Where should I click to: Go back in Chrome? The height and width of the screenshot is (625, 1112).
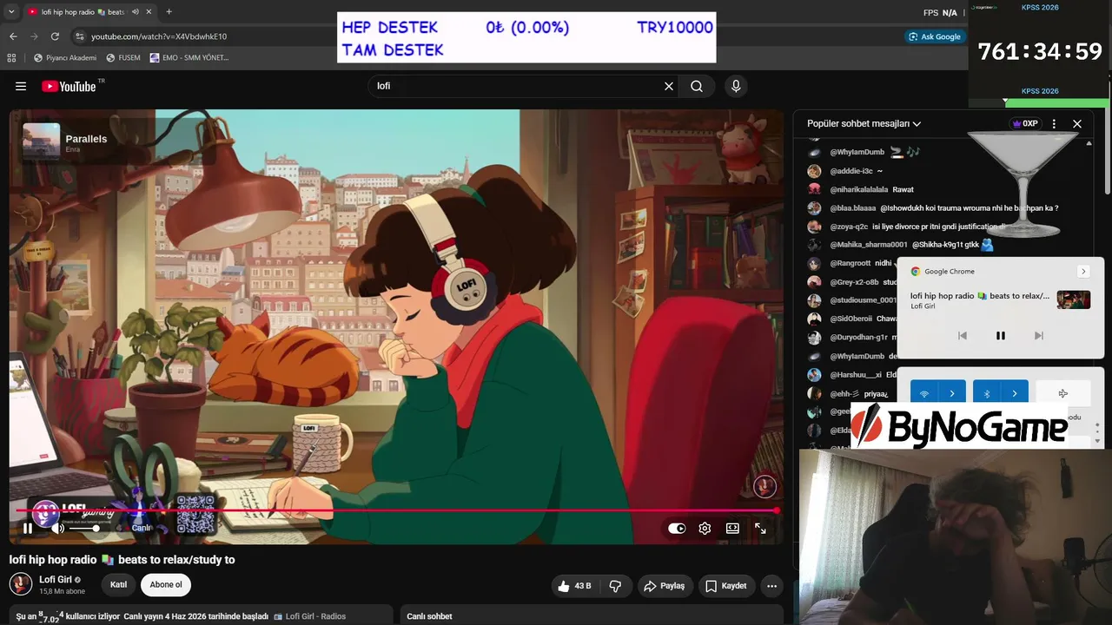coord(13,36)
